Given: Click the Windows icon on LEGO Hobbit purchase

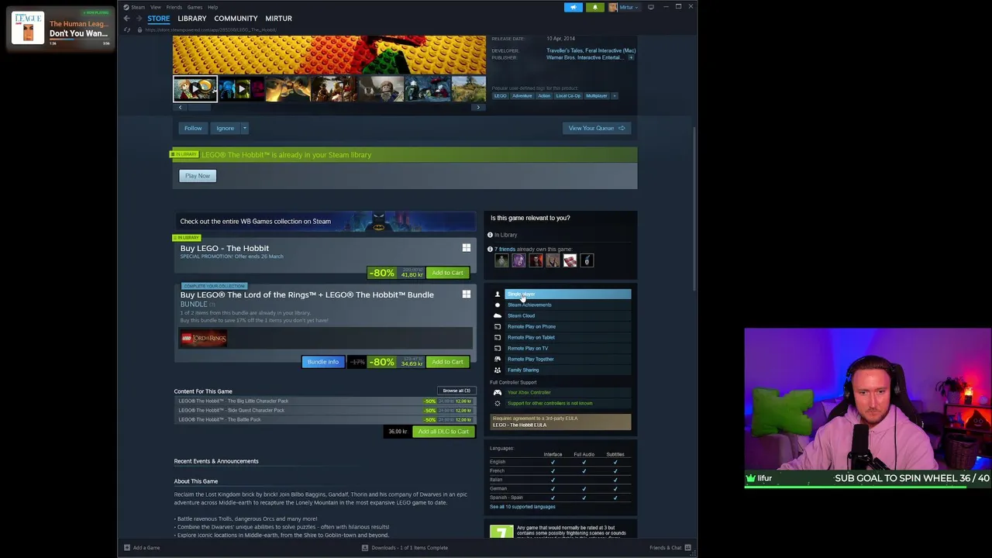Looking at the screenshot, I should coord(467,248).
